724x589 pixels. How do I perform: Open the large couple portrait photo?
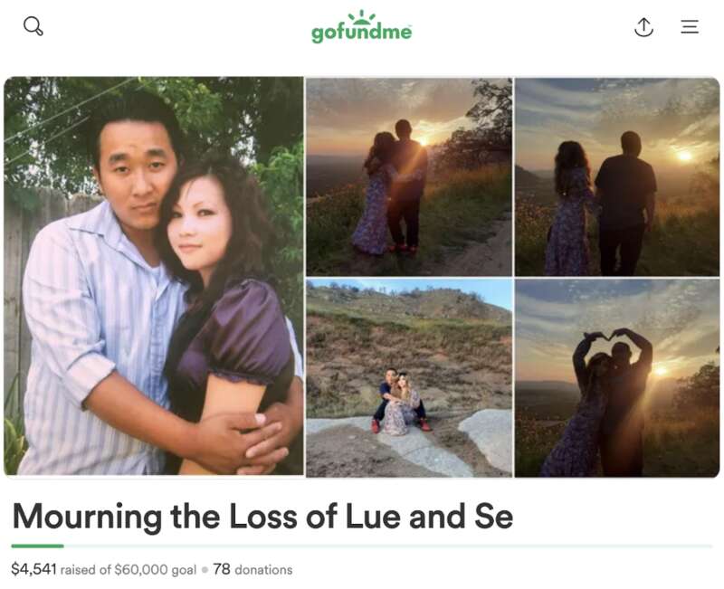coord(154,276)
